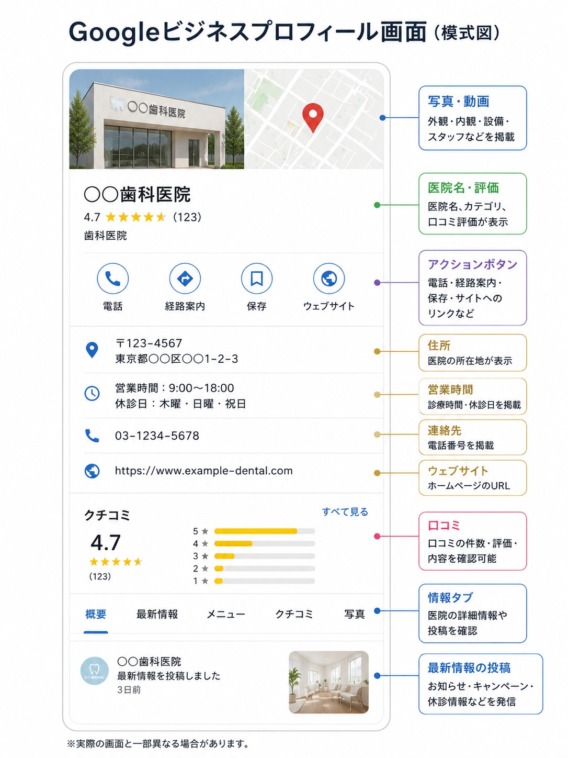Click the blue location pin beside the address
The image size is (568, 758).
click(92, 350)
